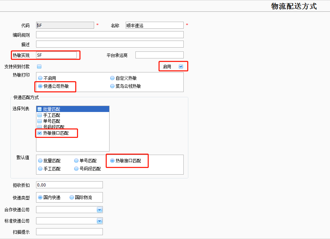Image resolution: width=330 pixels, height=239 pixels.
Task: Click the 热敏实现 input field
Action: tap(56, 55)
